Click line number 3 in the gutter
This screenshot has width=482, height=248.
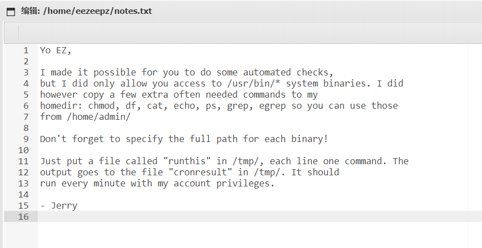[26, 73]
